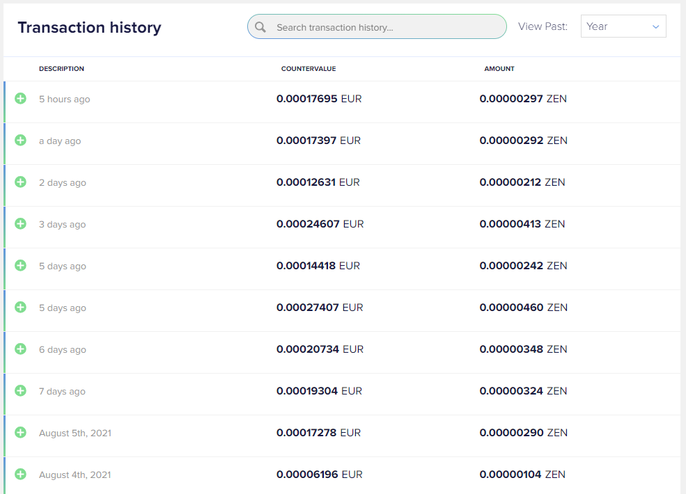Screen dimensions: 686x494
Task: Click the green plus icon for '7 days ago'
Action: 21,391
